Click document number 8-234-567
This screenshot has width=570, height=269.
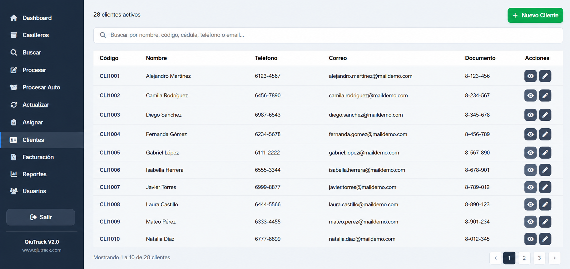(x=477, y=95)
